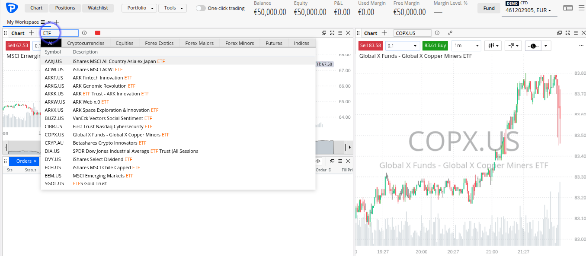Click the red indicator square in left chart header
Image resolution: width=586 pixels, height=256 pixels.
click(98, 33)
